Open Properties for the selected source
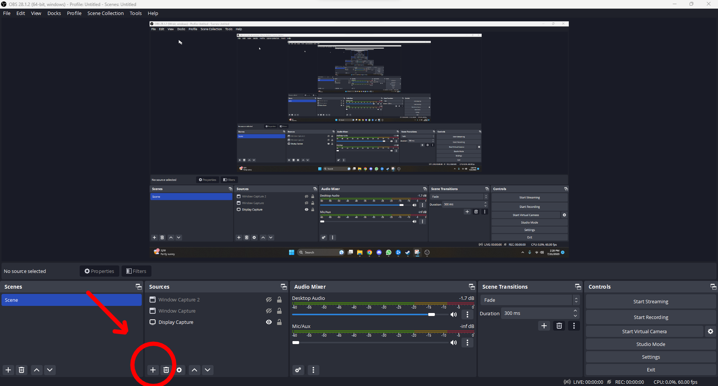Image resolution: width=718 pixels, height=386 pixels. [x=99, y=271]
